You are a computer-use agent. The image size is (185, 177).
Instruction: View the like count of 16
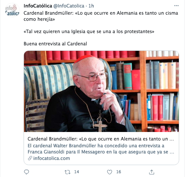[119, 172]
